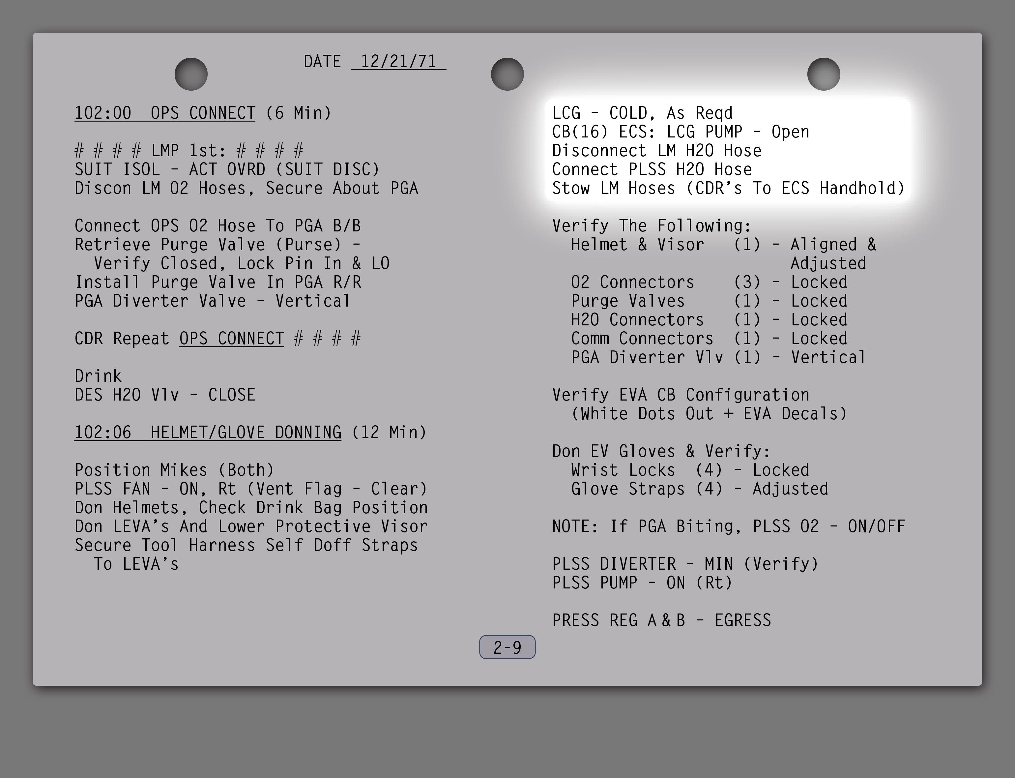
Task: Click the O2 Connectors (3) Locked item
Action: 709,282
